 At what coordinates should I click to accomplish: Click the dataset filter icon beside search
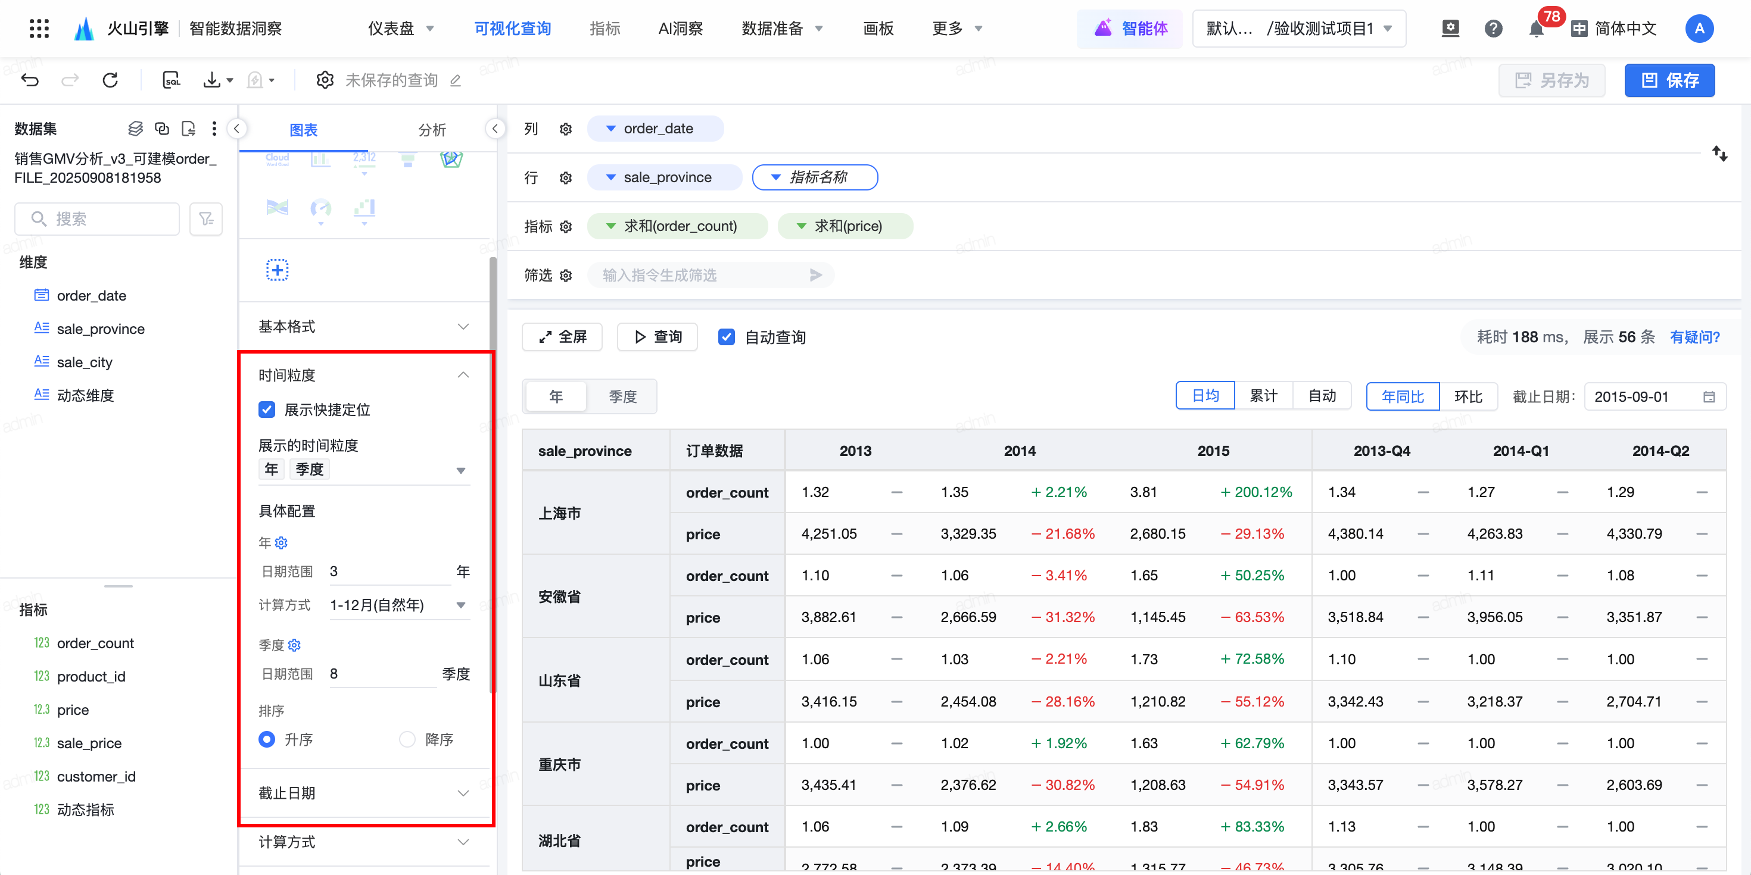click(206, 219)
